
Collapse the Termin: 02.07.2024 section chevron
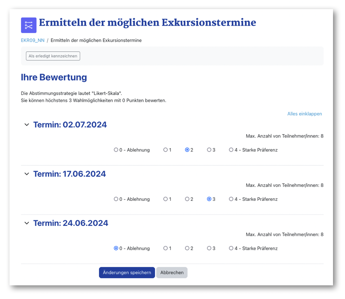pyautogui.click(x=27, y=125)
